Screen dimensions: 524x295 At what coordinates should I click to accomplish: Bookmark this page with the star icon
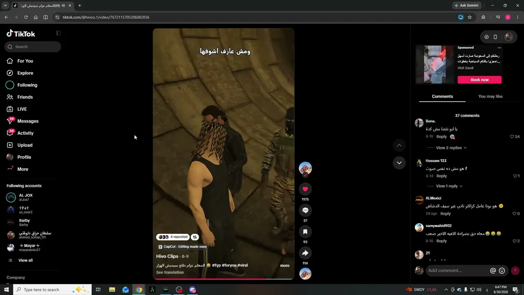tap(470, 17)
